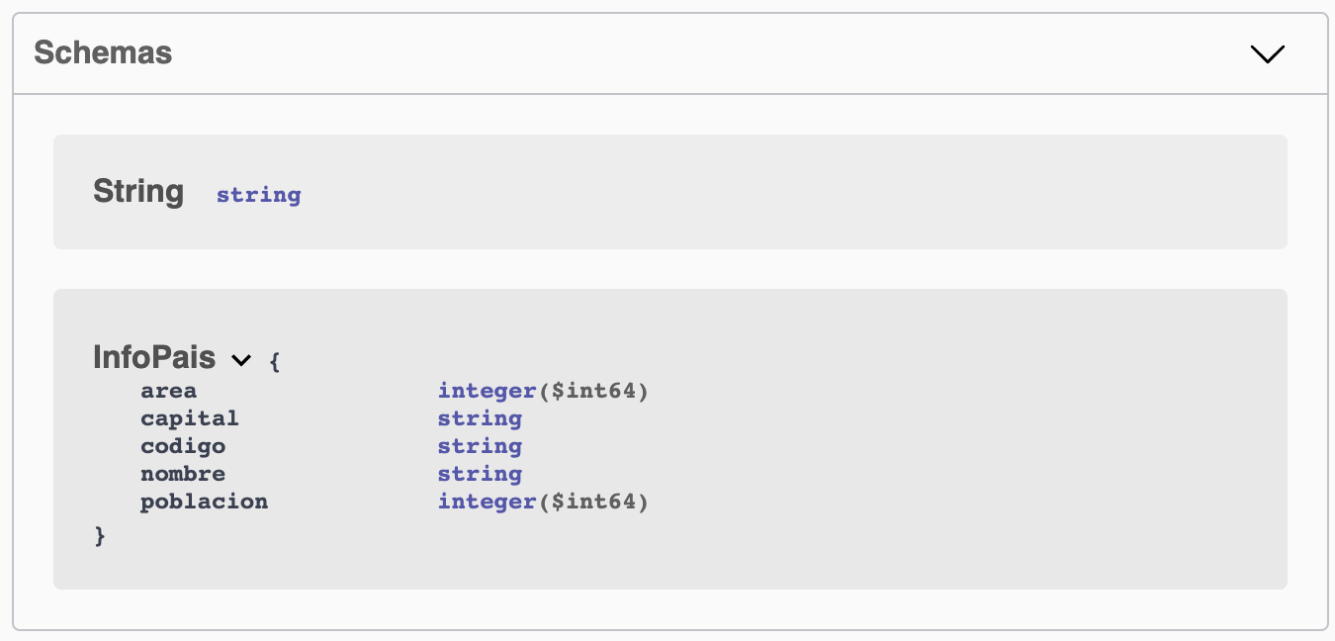
Task: Click the Schemas section heading
Action: click(x=103, y=53)
